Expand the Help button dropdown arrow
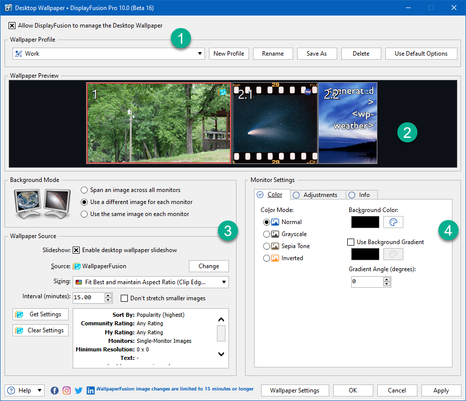The height and width of the screenshot is (401, 466). coord(40,390)
